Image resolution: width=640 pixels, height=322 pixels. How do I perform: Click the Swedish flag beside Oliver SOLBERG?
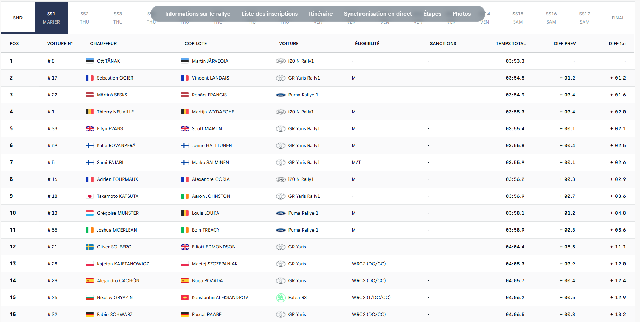(x=90, y=247)
